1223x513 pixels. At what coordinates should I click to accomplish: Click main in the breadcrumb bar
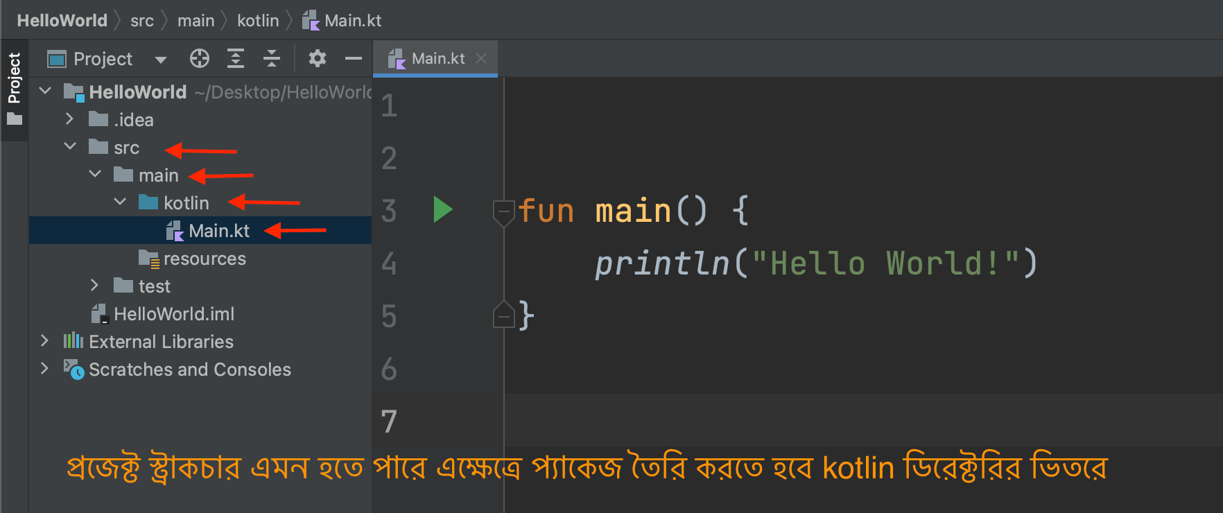pos(196,21)
